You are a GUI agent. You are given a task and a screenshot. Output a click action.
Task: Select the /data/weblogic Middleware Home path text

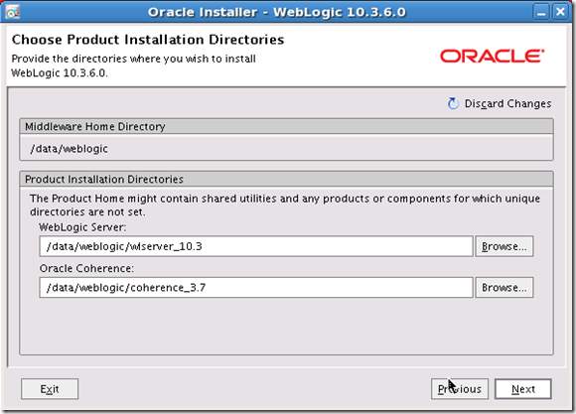(x=70, y=148)
